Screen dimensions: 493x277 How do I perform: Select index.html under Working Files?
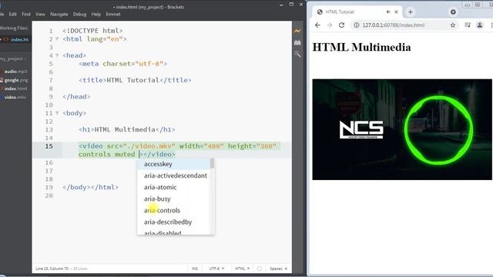pos(19,39)
